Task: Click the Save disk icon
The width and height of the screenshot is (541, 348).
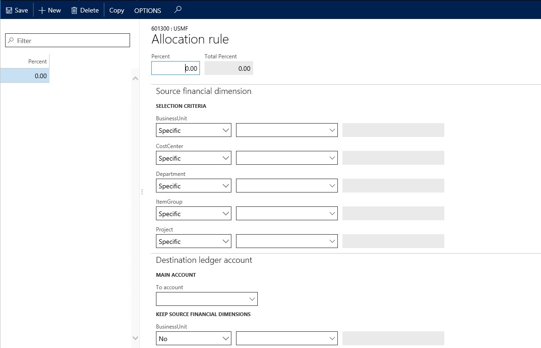Action: 9,10
